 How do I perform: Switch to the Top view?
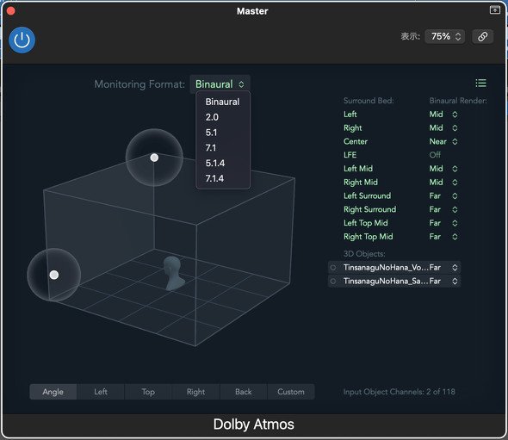point(148,392)
